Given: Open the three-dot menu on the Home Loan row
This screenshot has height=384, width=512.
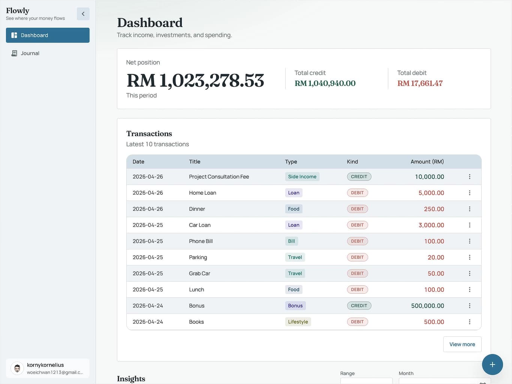Looking at the screenshot, I should click(x=470, y=193).
